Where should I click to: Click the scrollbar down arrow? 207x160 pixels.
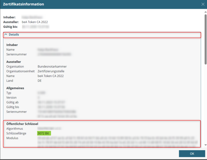(x=205, y=146)
